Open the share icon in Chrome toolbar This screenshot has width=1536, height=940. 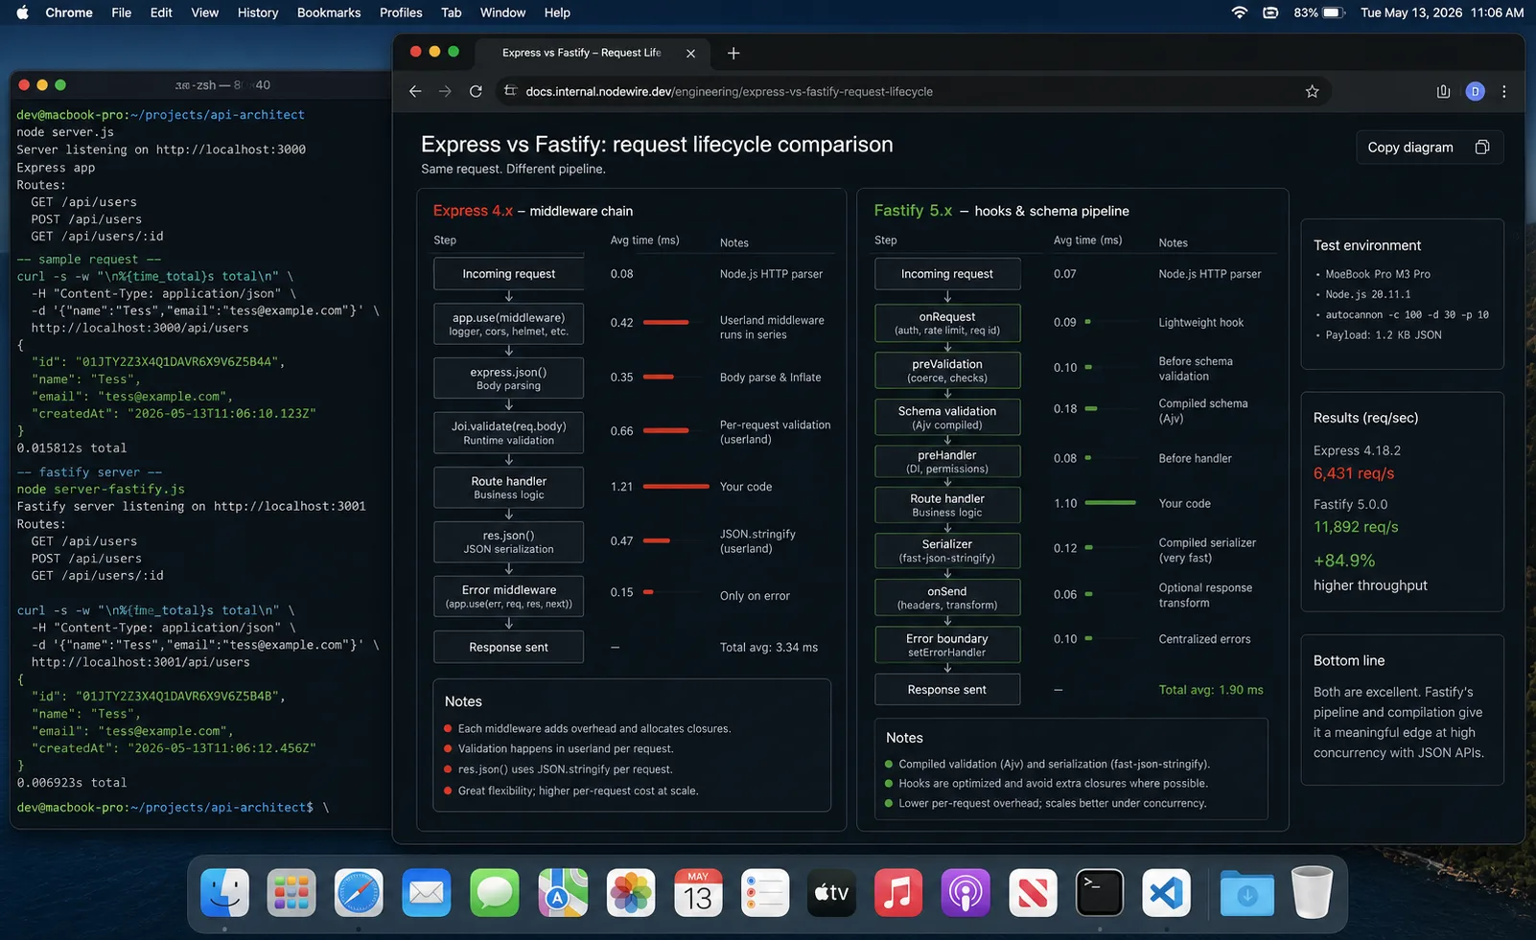[1443, 91]
